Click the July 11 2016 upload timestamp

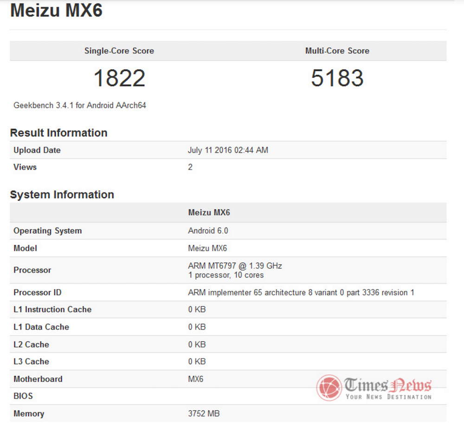(x=228, y=150)
